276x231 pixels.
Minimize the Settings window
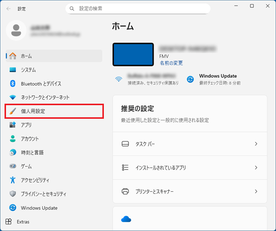[236, 6]
